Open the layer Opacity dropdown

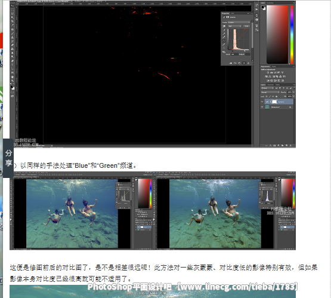tap(293, 92)
